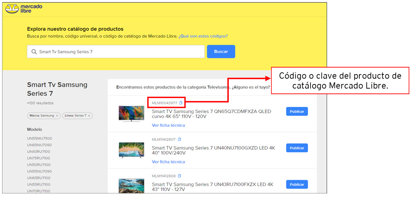Remove the Línea: Series 7 filter

[x=89, y=116]
